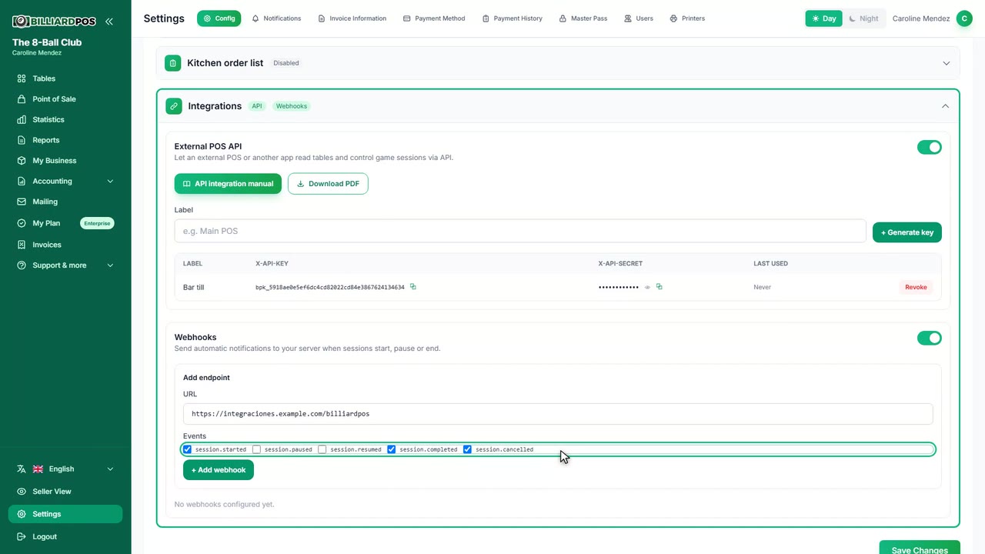Click the BilliardPOS logo
985x554 pixels.
(x=54, y=22)
